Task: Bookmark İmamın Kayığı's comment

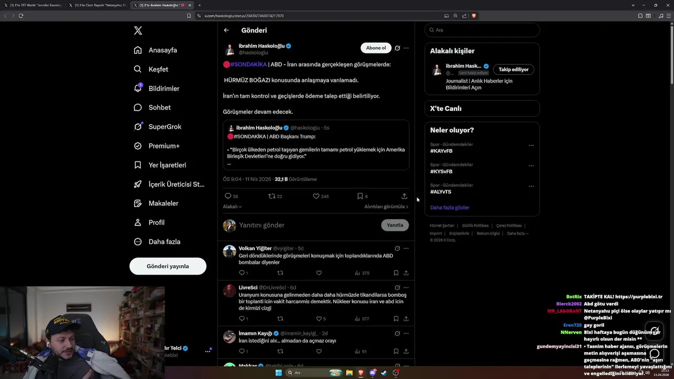Action: [x=396, y=351]
